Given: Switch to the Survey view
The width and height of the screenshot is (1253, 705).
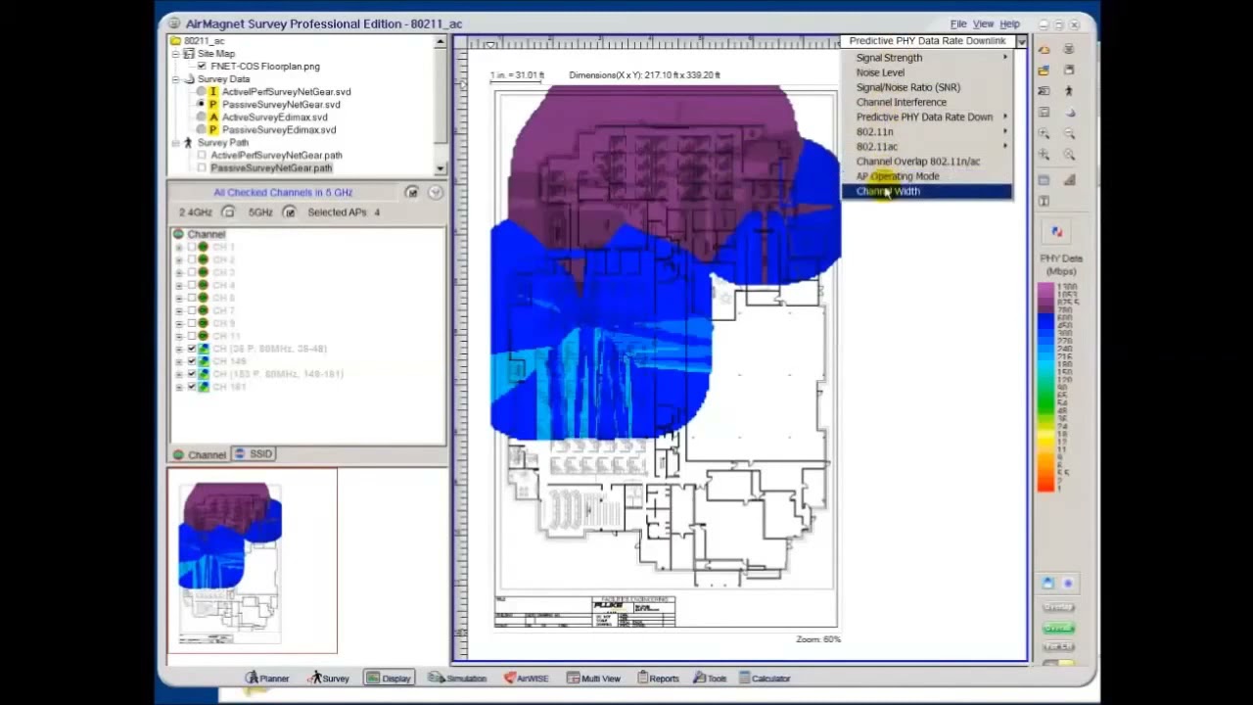Looking at the screenshot, I should pyautogui.click(x=328, y=678).
